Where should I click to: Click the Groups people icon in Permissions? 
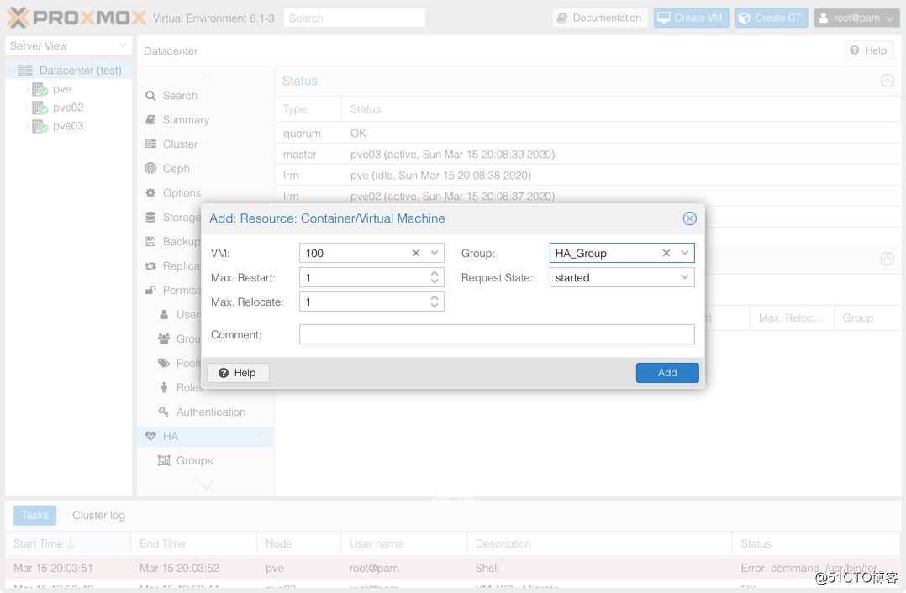pyautogui.click(x=164, y=339)
